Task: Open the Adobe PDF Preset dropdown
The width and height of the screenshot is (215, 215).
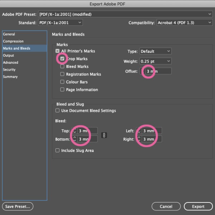Action: click(125, 14)
